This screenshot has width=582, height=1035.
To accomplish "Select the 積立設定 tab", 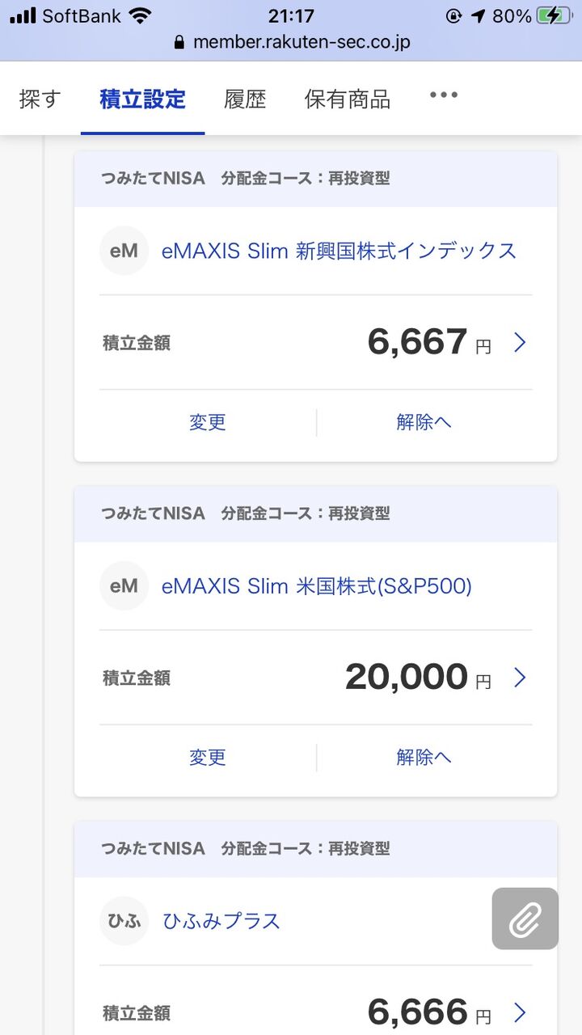I will click(143, 99).
